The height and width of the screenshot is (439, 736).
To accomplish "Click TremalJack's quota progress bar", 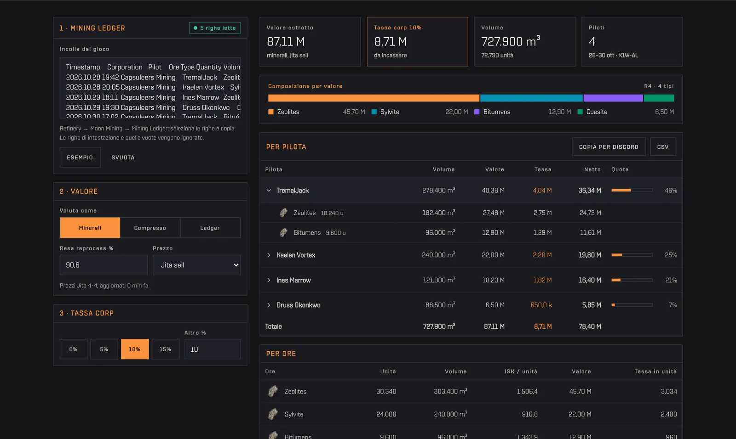I will pyautogui.click(x=632, y=190).
